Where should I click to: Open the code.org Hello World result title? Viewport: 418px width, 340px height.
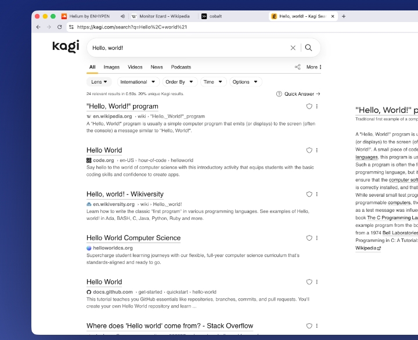105,150
